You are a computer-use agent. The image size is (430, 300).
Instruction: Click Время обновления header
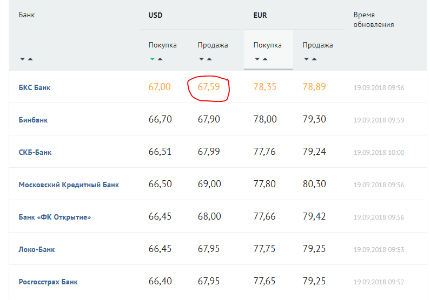click(x=374, y=19)
